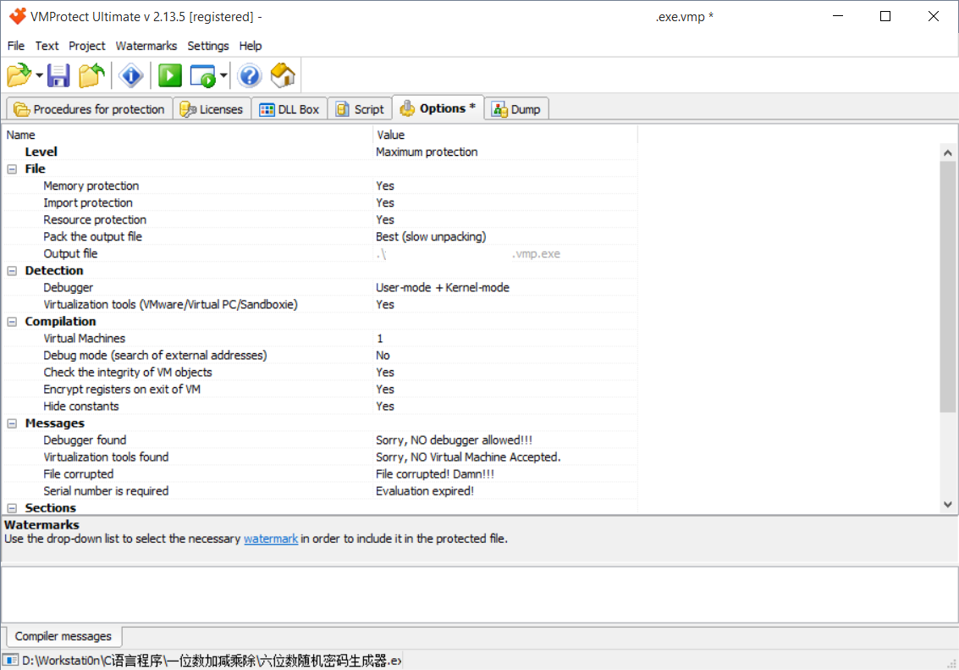Click the watermark hyperlink
The height and width of the screenshot is (670, 959).
click(x=270, y=538)
